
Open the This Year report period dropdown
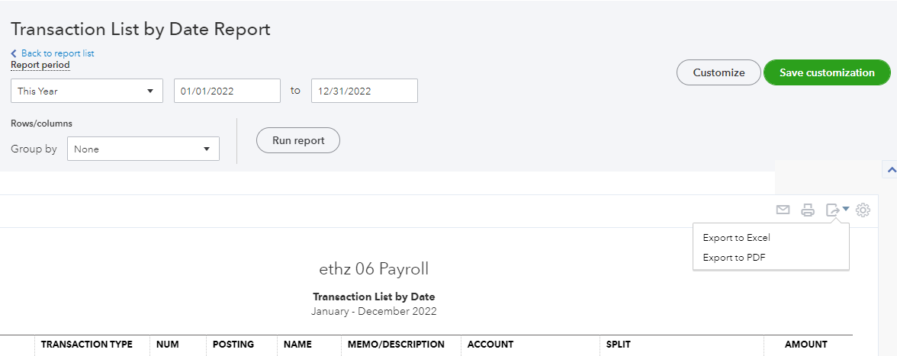(x=87, y=91)
